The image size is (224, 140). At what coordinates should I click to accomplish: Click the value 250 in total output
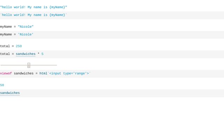[19, 46]
